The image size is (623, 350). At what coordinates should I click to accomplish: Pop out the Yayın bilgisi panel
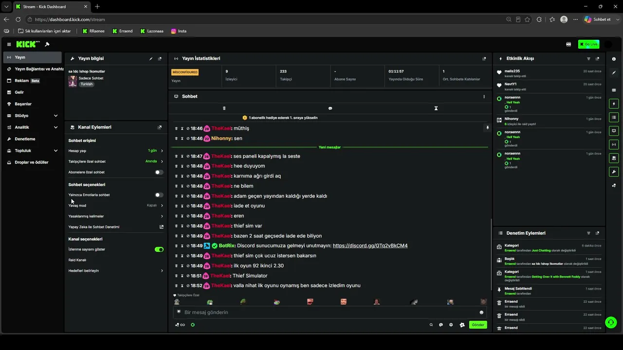(x=160, y=58)
